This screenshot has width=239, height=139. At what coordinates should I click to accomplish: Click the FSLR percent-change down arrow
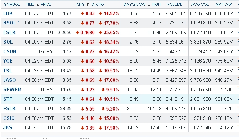click(103, 109)
